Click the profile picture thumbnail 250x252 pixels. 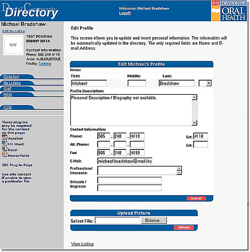(13, 45)
